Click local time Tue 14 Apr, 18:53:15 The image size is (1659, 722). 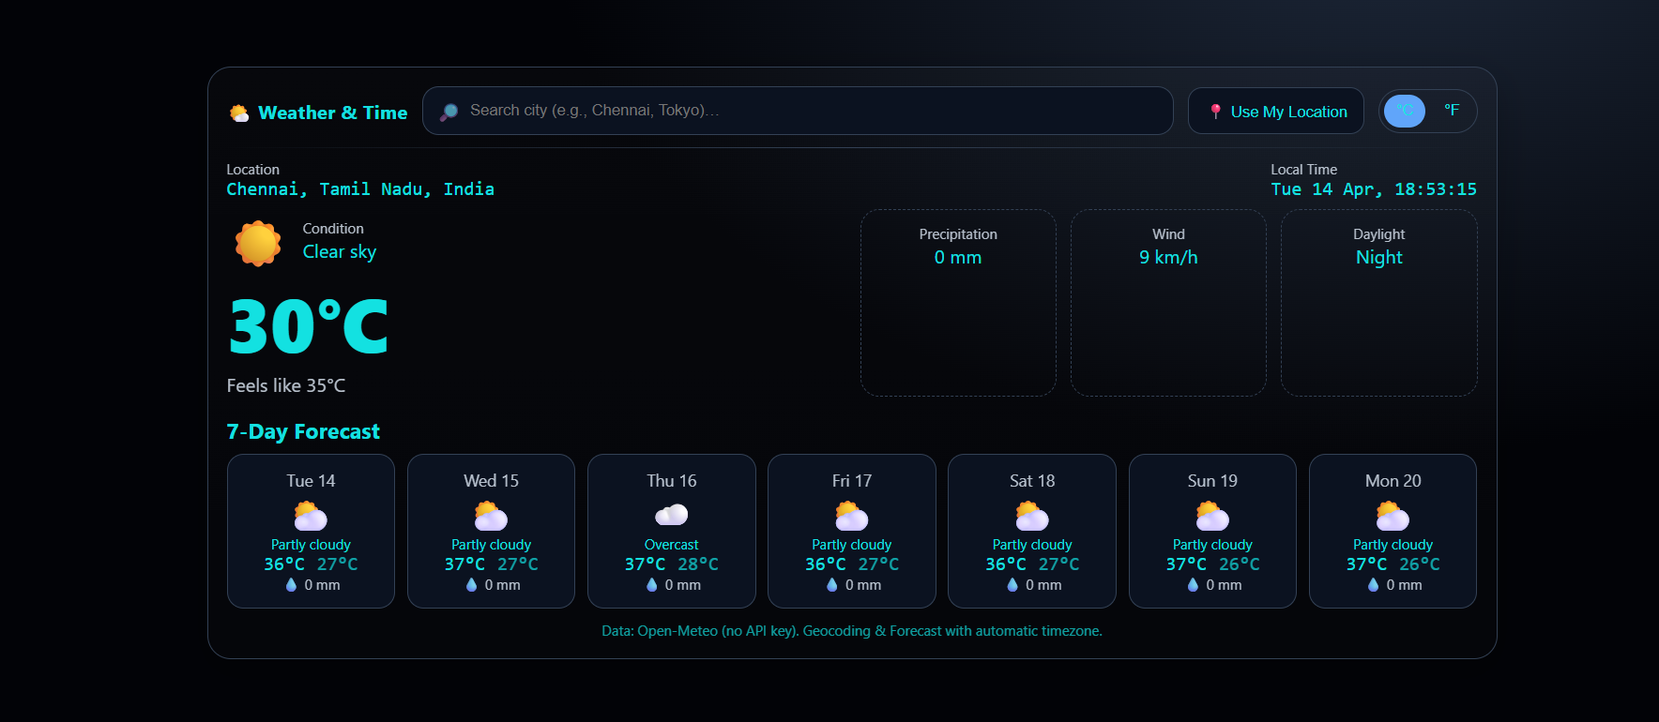[x=1374, y=189]
